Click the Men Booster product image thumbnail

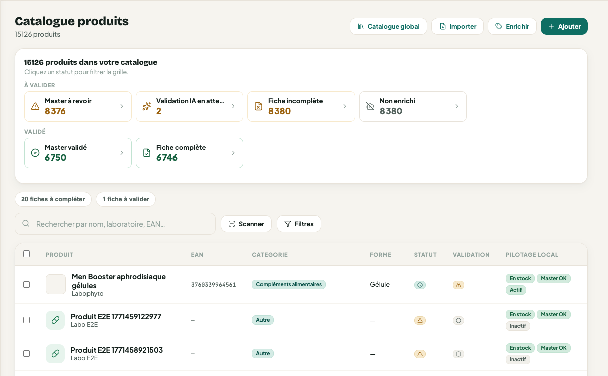(x=56, y=284)
